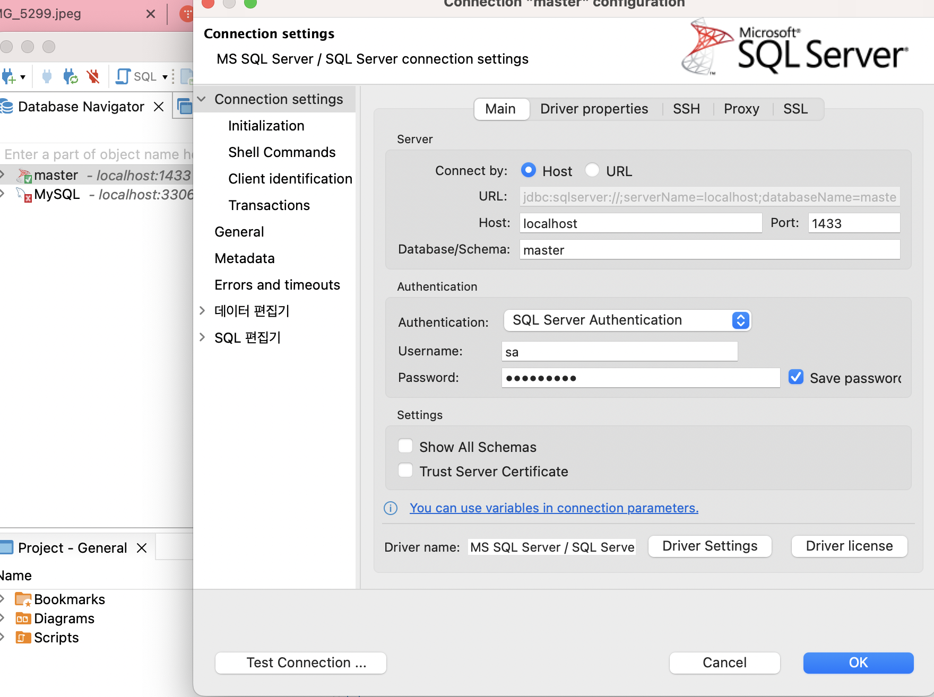Uncheck the Save password checkbox

796,377
